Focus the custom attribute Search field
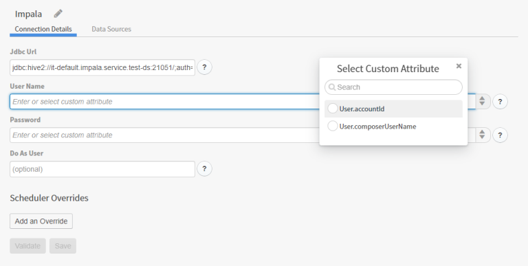This screenshot has height=266, width=528. click(393, 87)
